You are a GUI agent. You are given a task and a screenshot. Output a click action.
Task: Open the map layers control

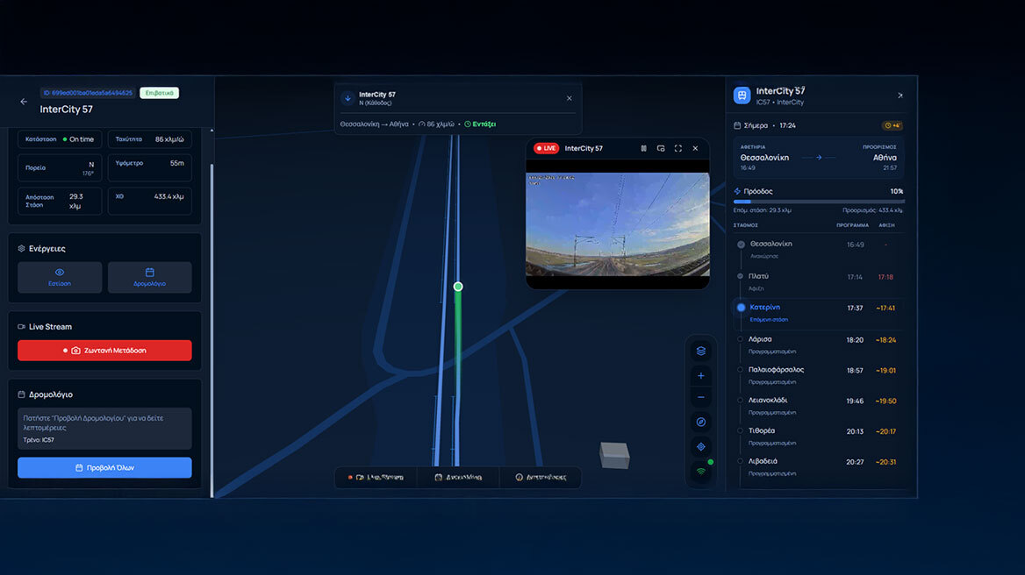(700, 351)
